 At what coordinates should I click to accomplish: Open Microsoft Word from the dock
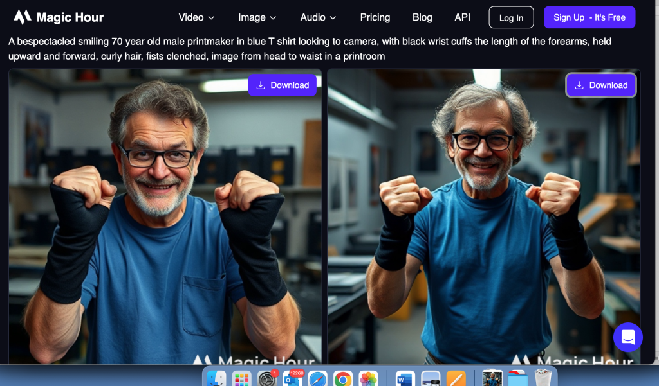405,378
